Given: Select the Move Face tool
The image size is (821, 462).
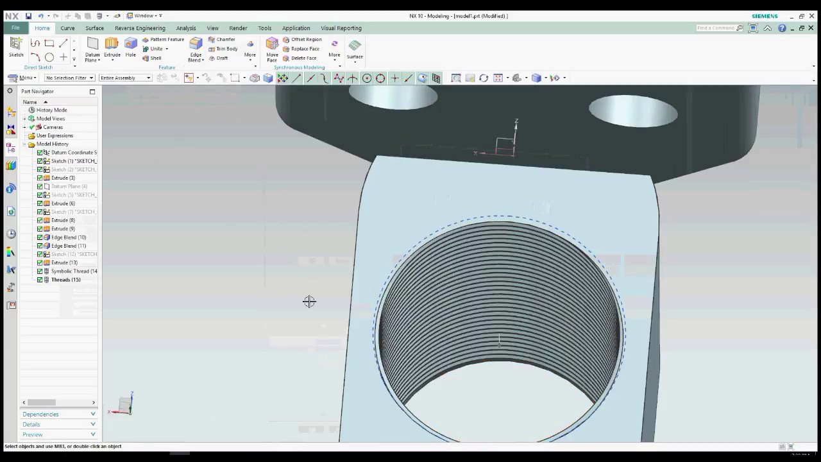Looking at the screenshot, I should pos(272,49).
